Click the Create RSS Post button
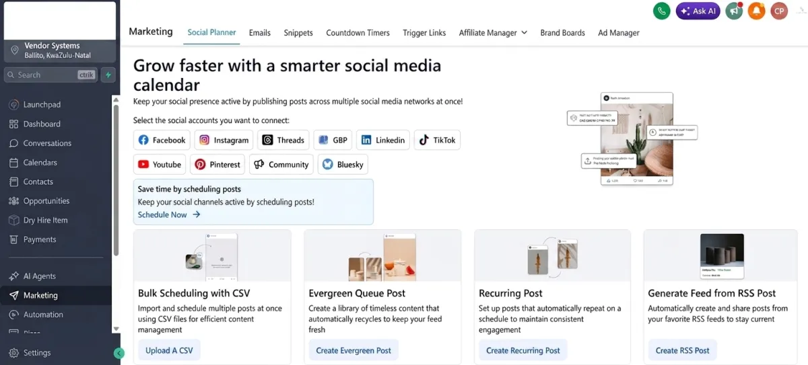Image resolution: width=808 pixels, height=365 pixels. click(683, 350)
